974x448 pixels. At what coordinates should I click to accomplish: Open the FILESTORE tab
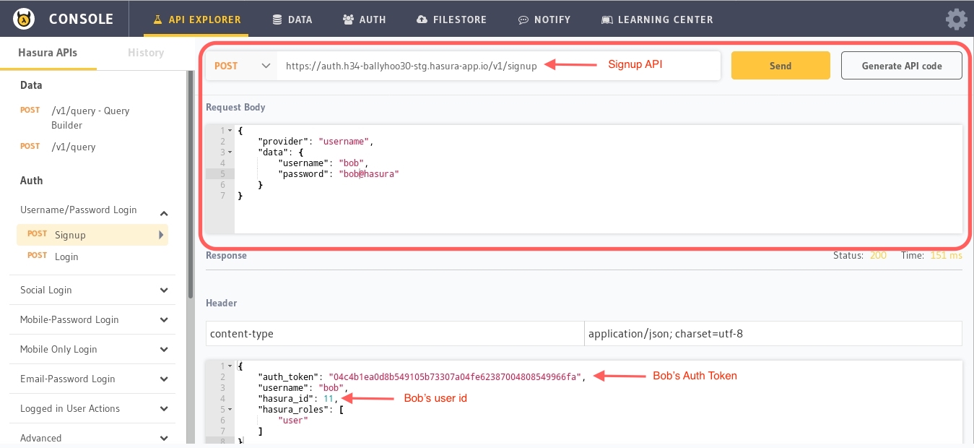[452, 20]
